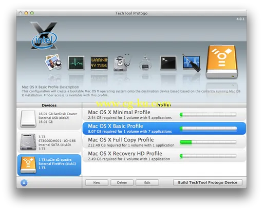The height and width of the screenshot is (211, 263).
Task: Click the Basic Profile Description heading text
Action: point(50,87)
